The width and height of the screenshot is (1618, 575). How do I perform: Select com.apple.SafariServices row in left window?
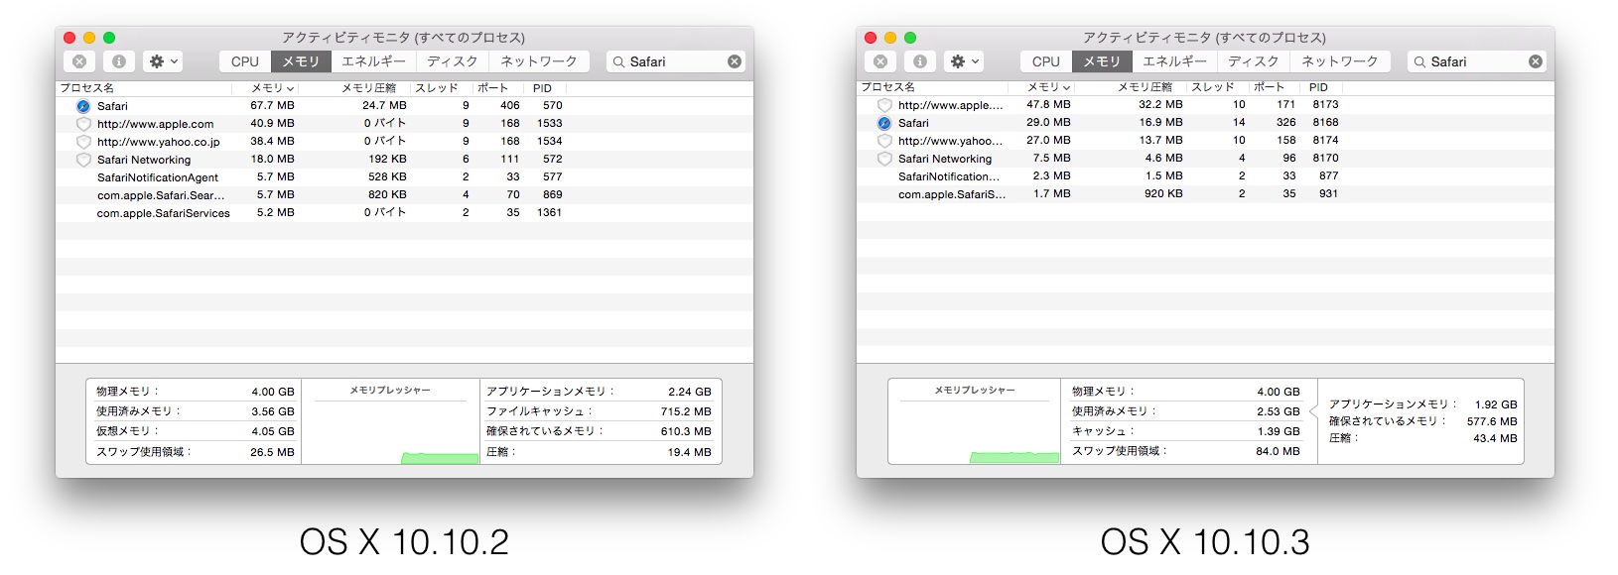coord(404,213)
